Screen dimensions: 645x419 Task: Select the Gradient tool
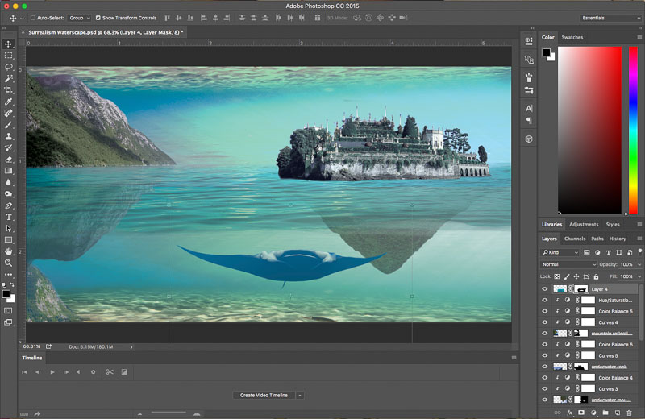(x=8, y=171)
